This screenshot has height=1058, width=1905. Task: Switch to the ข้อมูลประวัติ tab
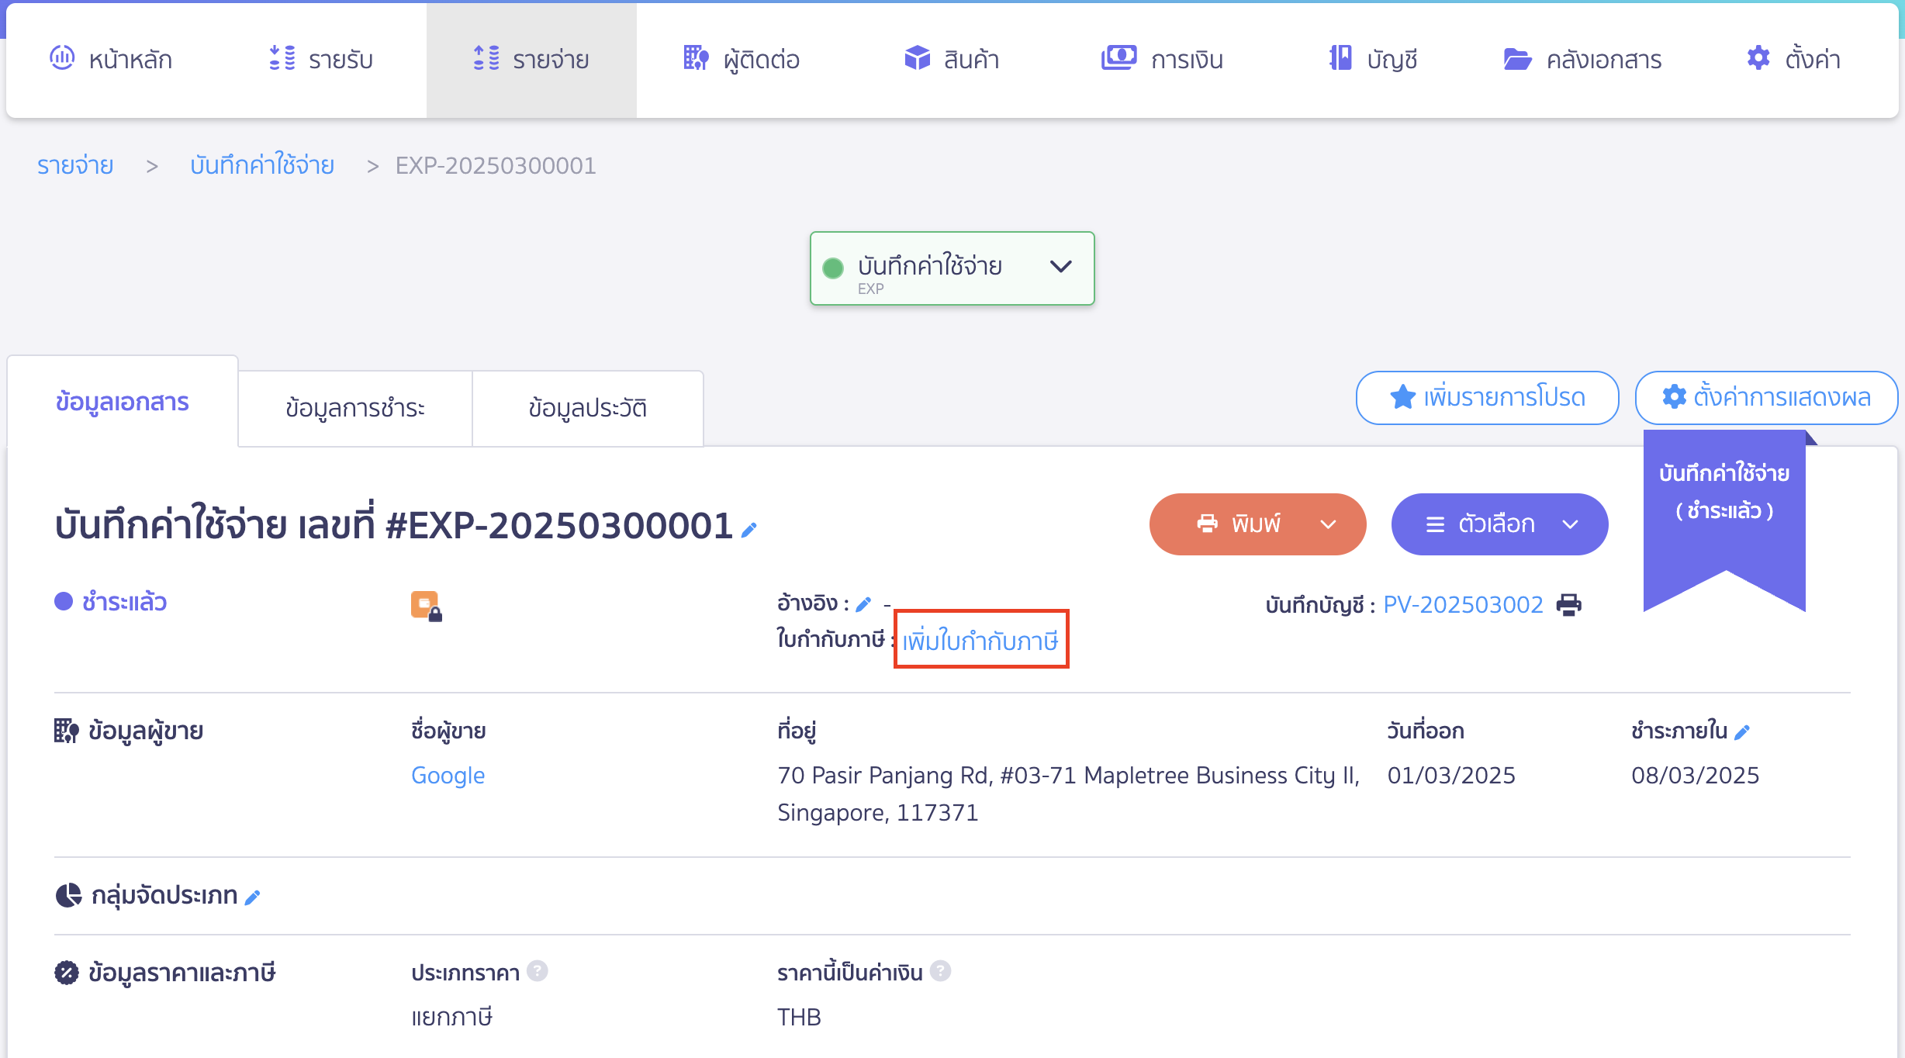point(588,408)
